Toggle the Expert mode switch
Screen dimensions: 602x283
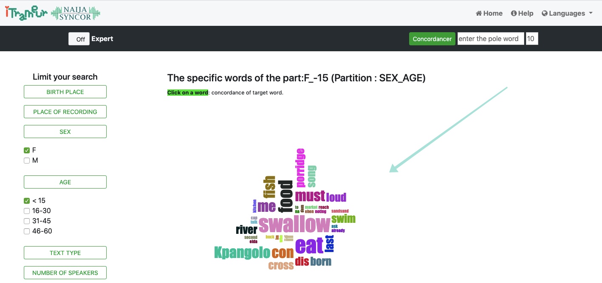[x=79, y=39]
